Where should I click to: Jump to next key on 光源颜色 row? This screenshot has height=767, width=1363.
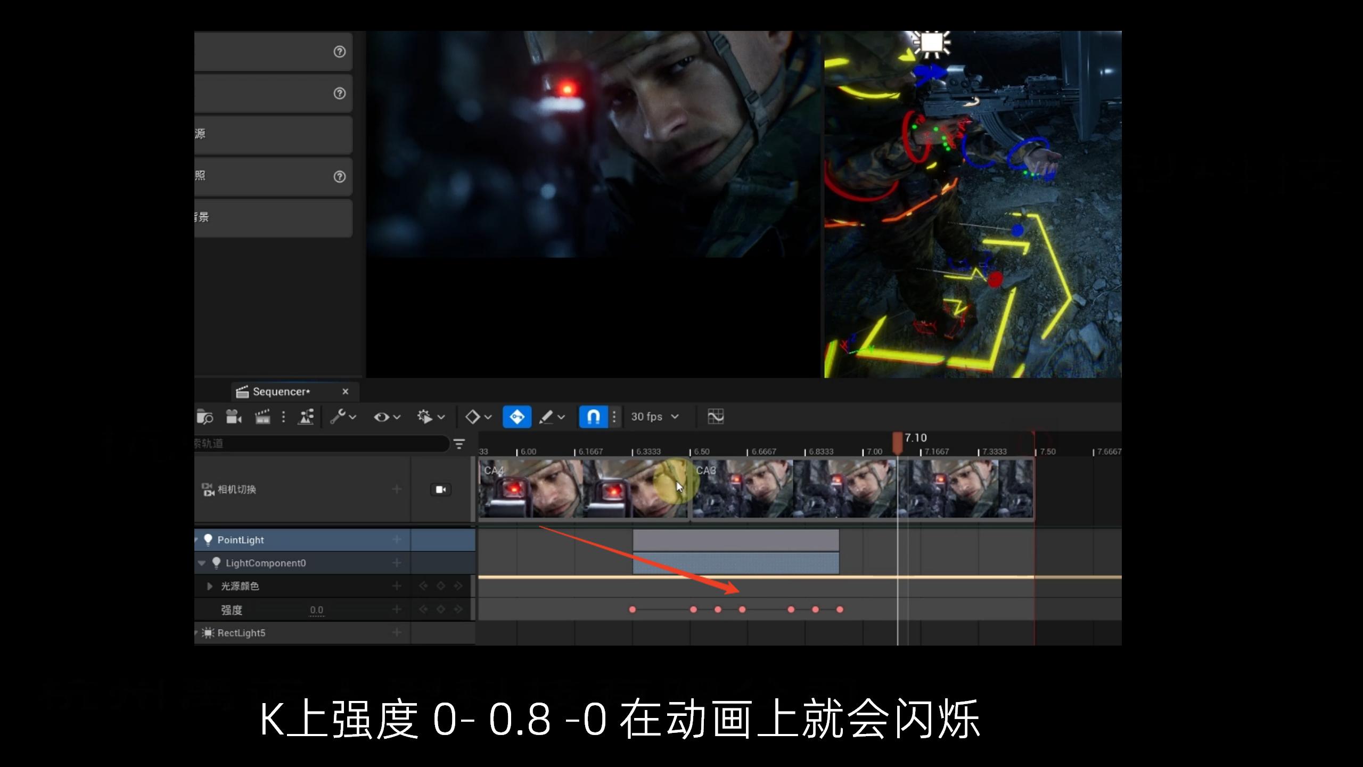[x=458, y=586]
